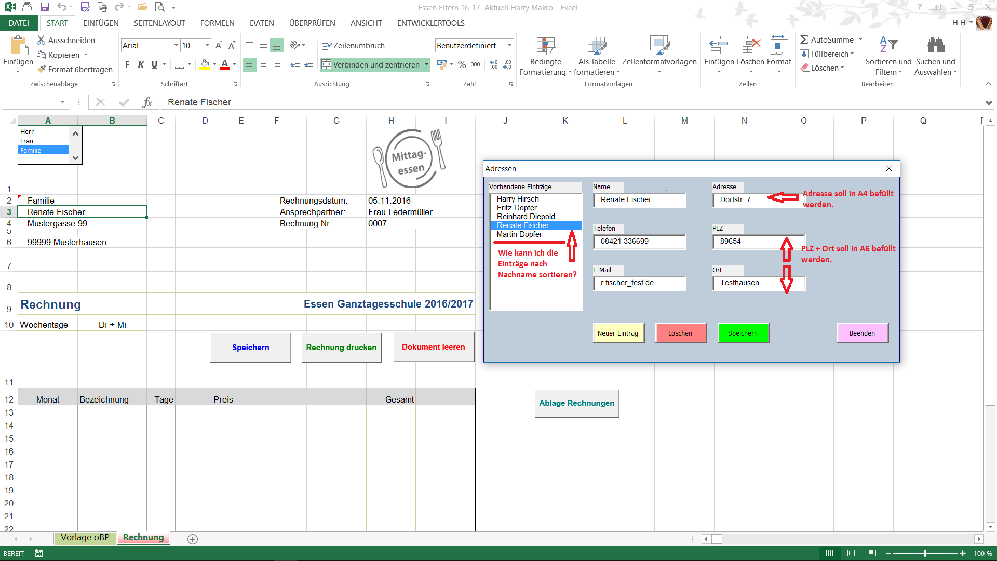This screenshot has width=997, height=561.
Task: Click the Rechnung drucken button
Action: pyautogui.click(x=341, y=348)
